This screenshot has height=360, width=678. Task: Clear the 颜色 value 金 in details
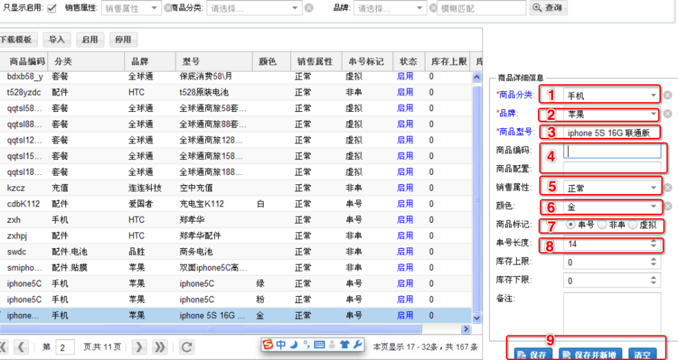668,206
